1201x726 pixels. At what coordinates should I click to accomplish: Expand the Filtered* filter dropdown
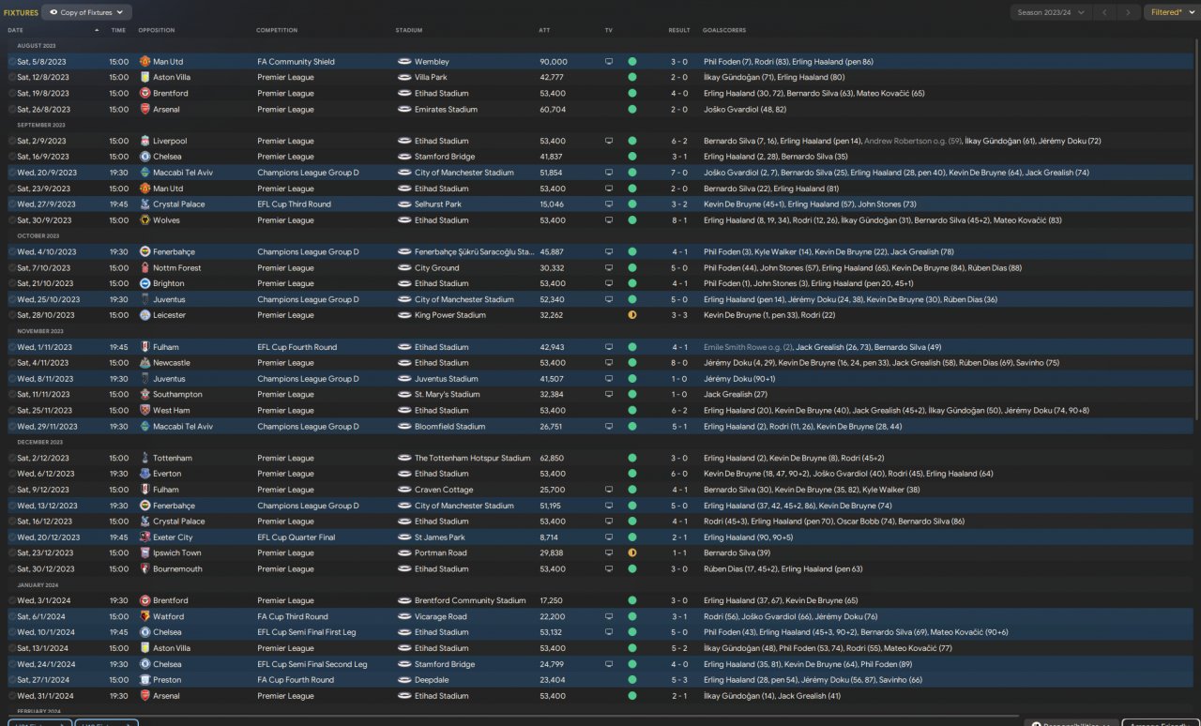point(1171,12)
